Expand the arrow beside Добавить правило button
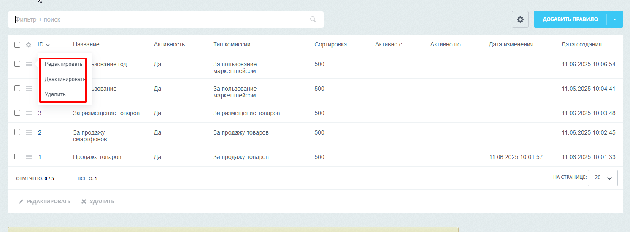The width and height of the screenshot is (630, 232). coord(615,19)
